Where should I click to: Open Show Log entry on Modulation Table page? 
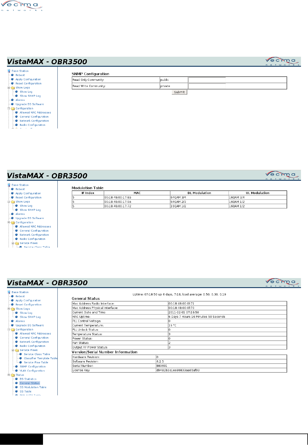[26, 206]
